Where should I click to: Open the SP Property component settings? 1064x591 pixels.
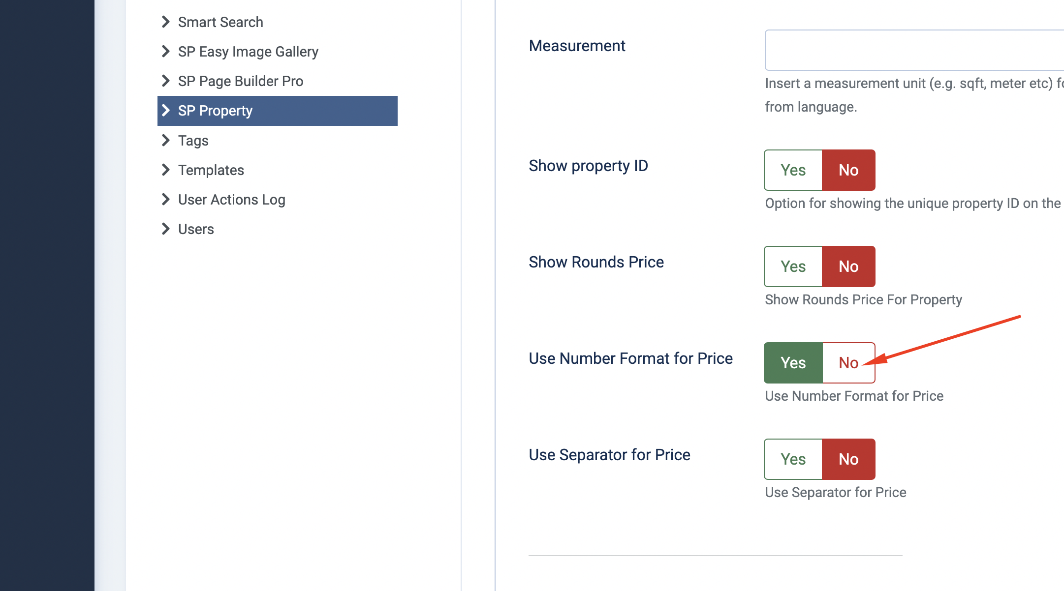(216, 111)
